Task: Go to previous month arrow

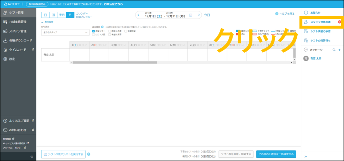Action: pos(138,15)
